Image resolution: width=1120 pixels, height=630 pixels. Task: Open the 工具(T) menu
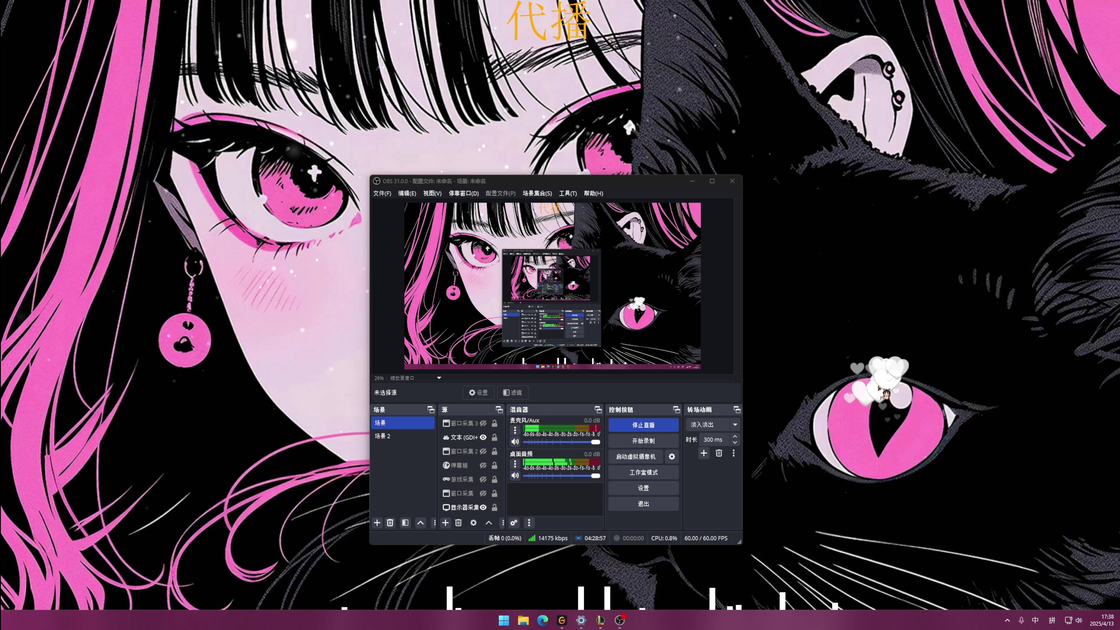tap(567, 193)
